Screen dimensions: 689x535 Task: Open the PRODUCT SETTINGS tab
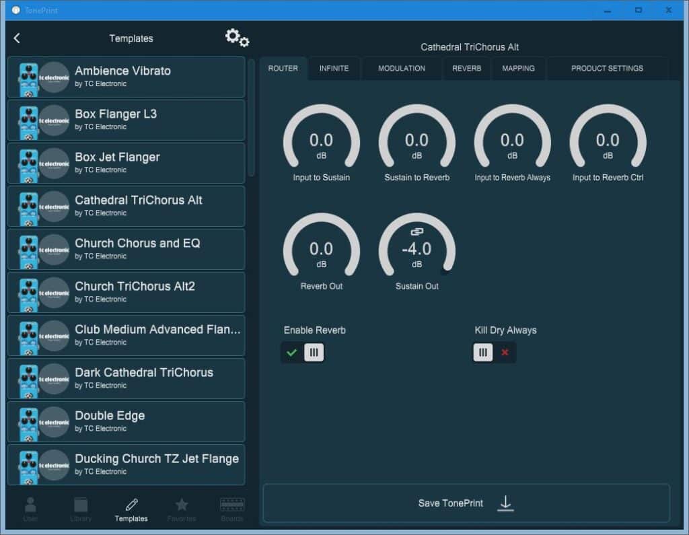click(608, 69)
